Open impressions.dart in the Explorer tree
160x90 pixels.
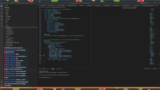pyautogui.click(x=10, y=32)
